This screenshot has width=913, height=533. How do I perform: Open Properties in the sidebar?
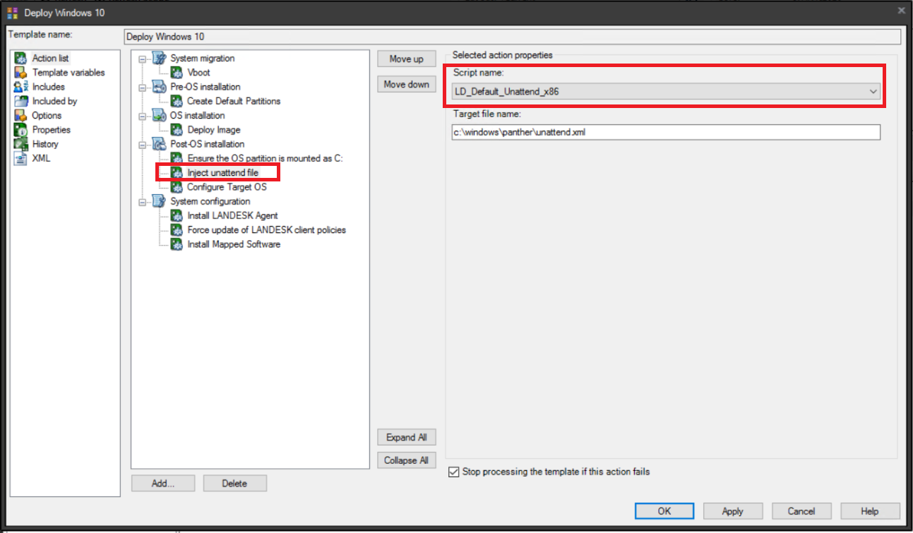tap(52, 130)
